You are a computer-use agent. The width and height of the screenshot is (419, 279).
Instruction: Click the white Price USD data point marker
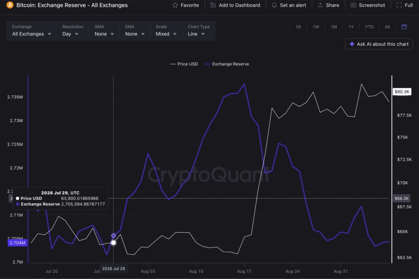[x=113, y=243]
